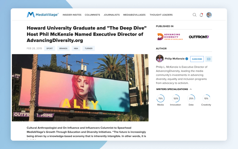
Task: Click the verified badge next to Philip McKenzie
Action: [x=187, y=59]
